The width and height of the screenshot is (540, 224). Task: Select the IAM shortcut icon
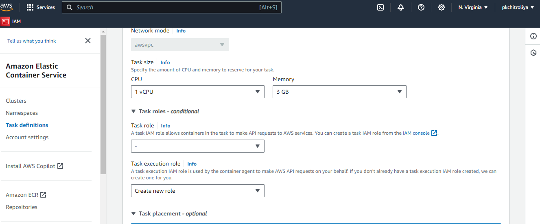[5, 22]
